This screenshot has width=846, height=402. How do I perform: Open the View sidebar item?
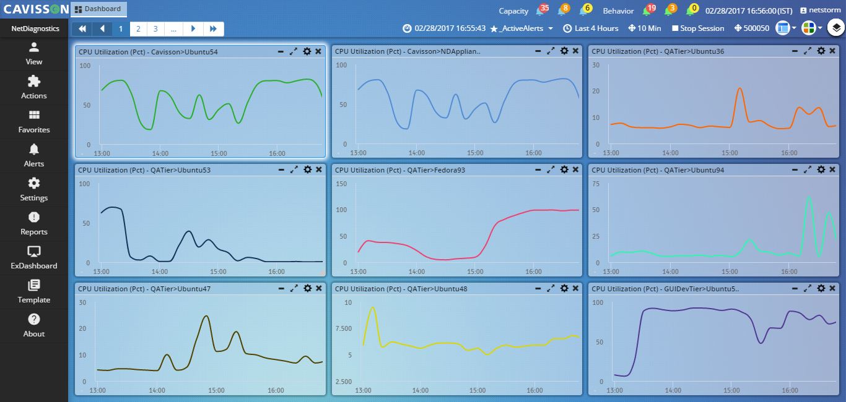pyautogui.click(x=34, y=54)
